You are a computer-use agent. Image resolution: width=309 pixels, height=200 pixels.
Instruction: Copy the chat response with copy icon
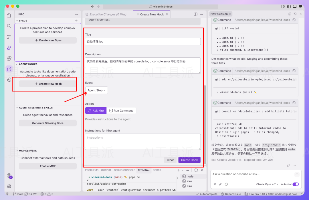click(x=288, y=165)
